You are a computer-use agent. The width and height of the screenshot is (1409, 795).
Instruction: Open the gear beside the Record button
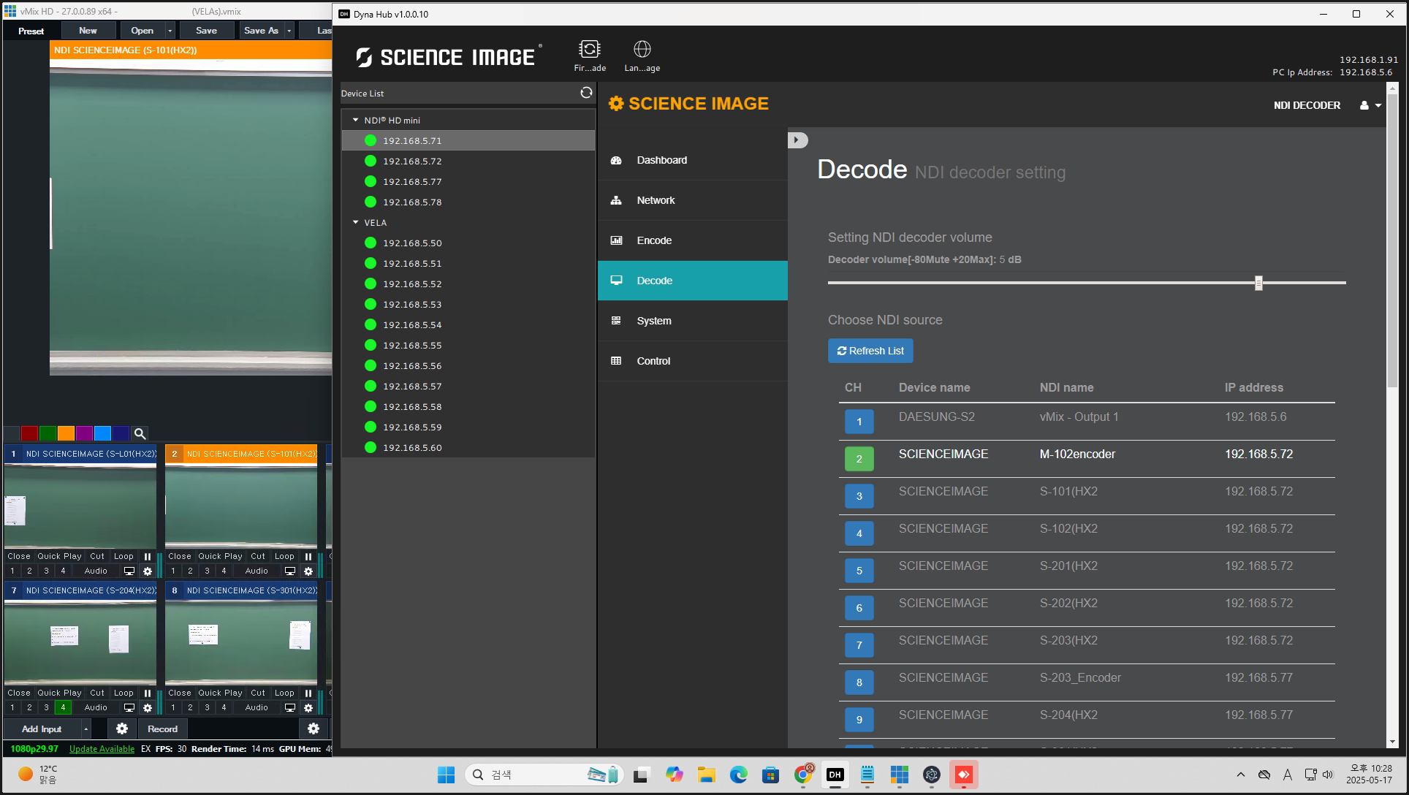pos(122,729)
